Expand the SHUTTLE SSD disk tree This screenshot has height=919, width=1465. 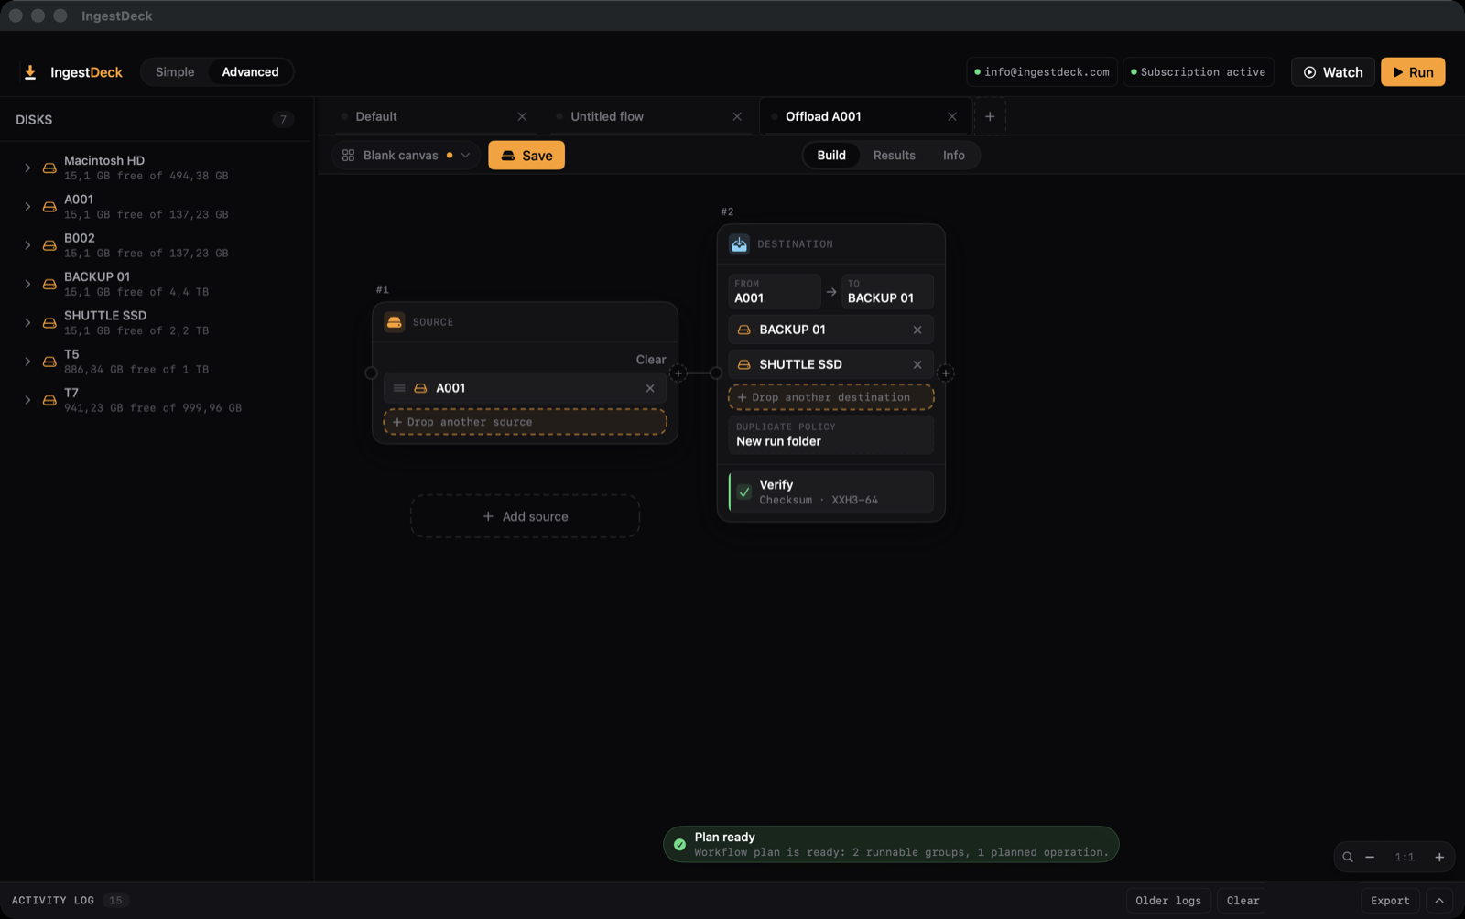(x=27, y=323)
